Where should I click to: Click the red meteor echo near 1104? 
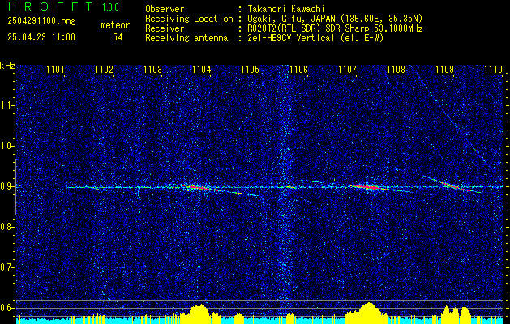click(x=199, y=188)
